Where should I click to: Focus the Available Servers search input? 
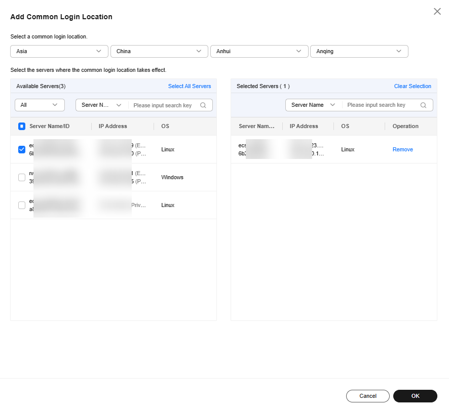[x=163, y=105]
